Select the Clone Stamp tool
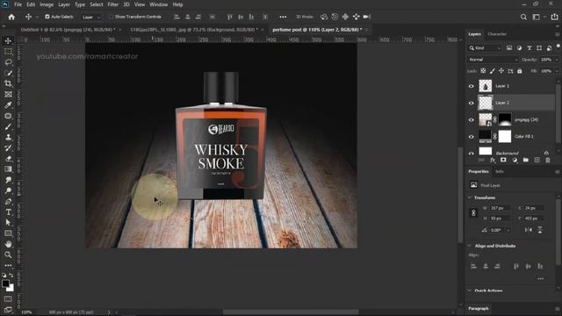Screen dimensions: 562x316 pos(8,137)
